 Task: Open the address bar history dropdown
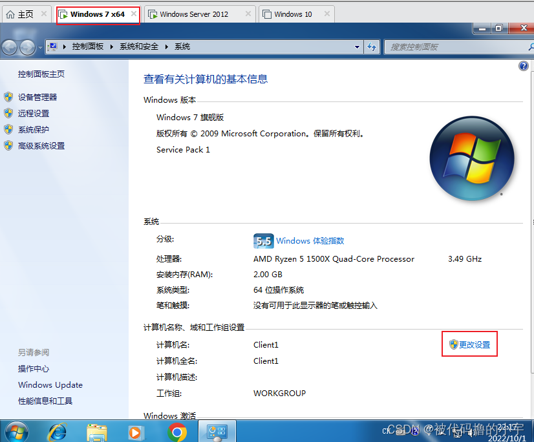point(357,47)
